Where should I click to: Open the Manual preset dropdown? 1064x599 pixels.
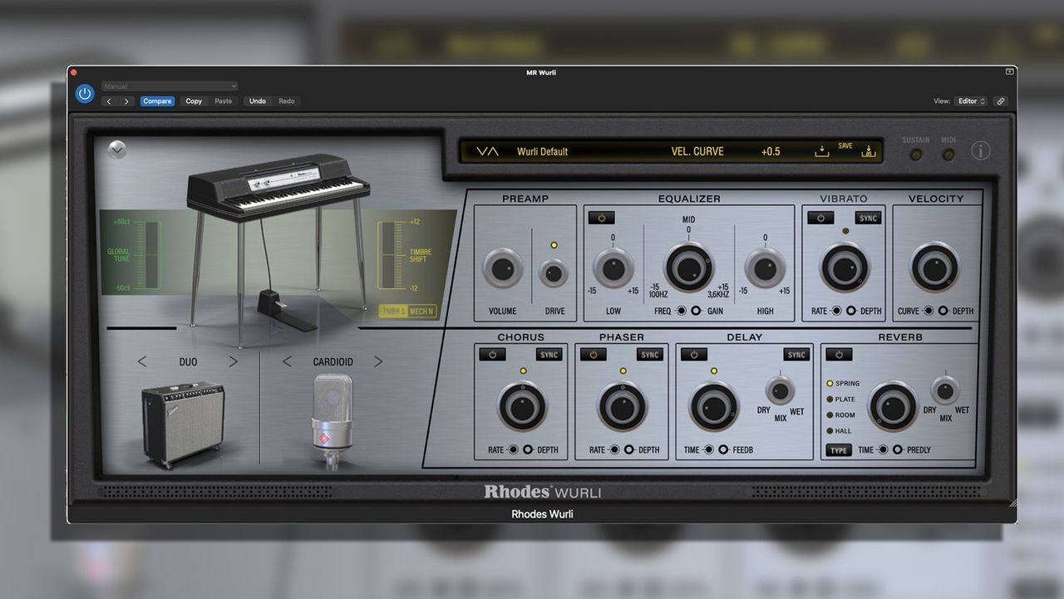pos(170,86)
